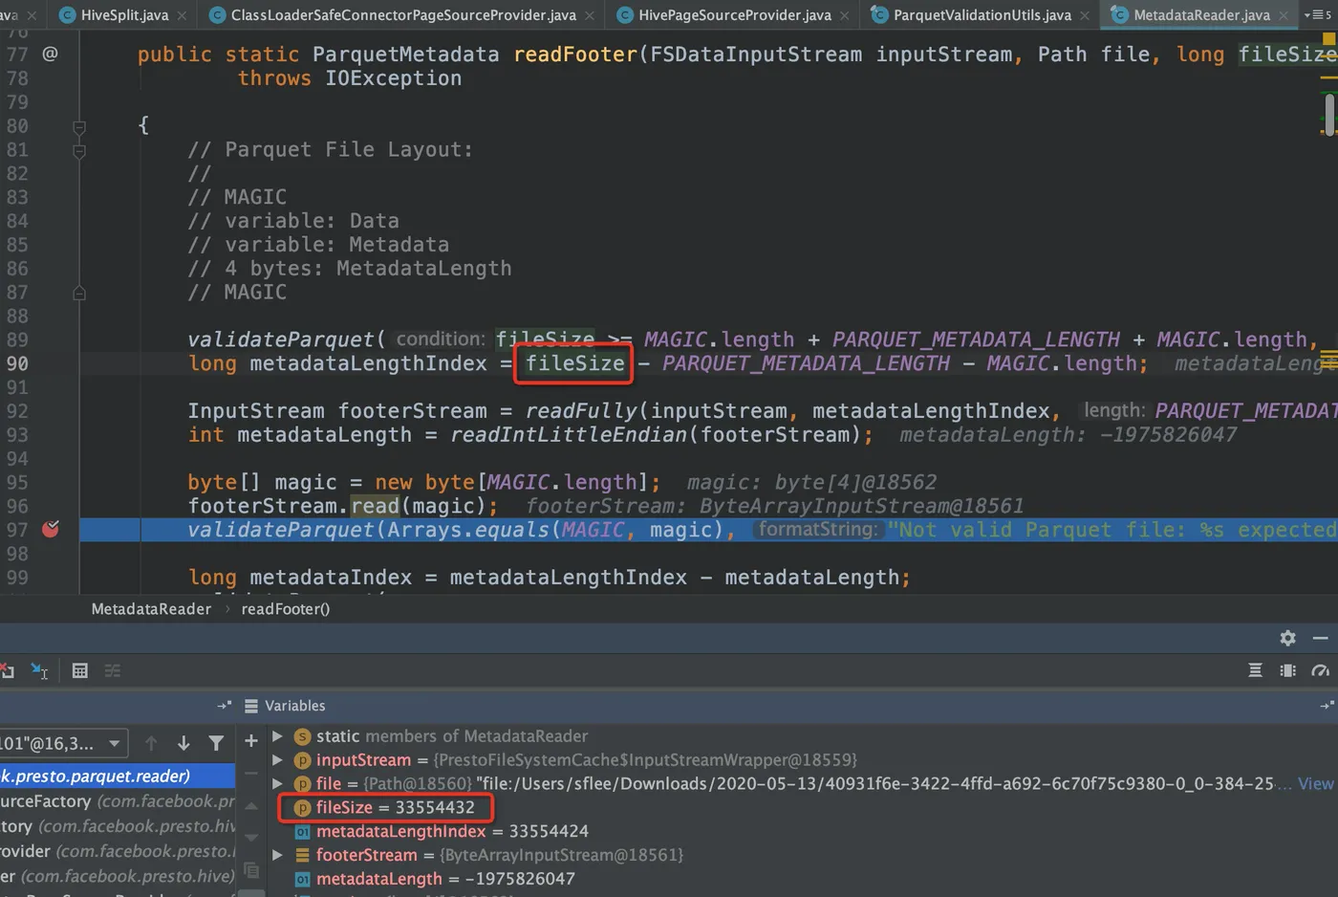
Task: Select the presto.parquet.reader stack frame
Action: point(118,776)
